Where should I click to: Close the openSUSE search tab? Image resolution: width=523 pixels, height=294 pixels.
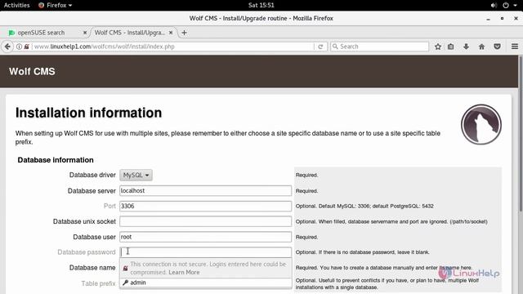85,33
